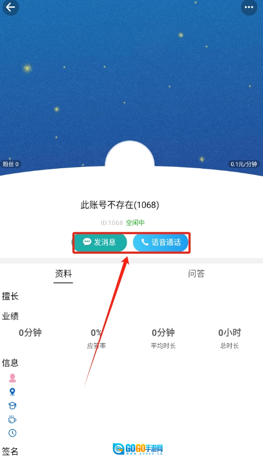
Task: Select the 资料 tab
Action: (63, 273)
